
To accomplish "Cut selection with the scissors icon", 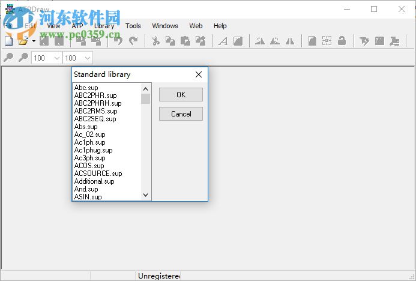I will pos(155,41).
